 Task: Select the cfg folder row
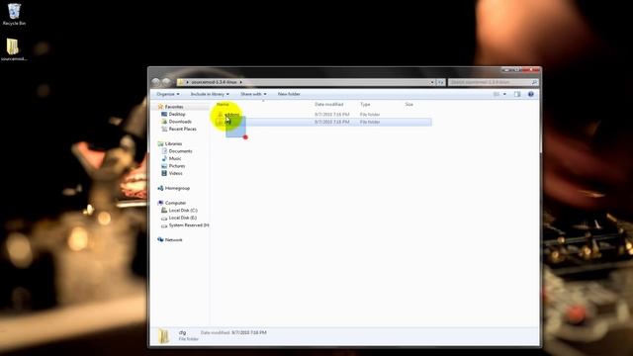pos(323,122)
